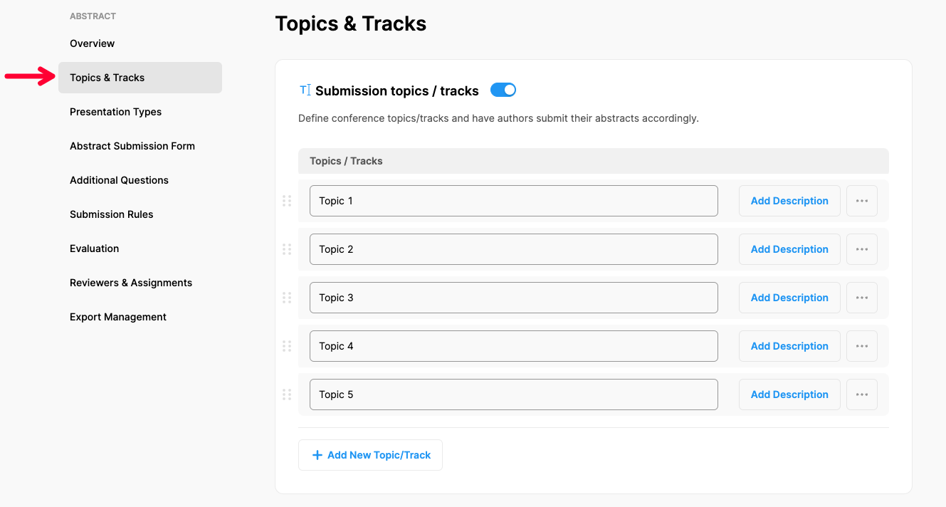Image resolution: width=946 pixels, height=507 pixels.
Task: Click the drag handle beside Topic 5
Action: tap(287, 394)
